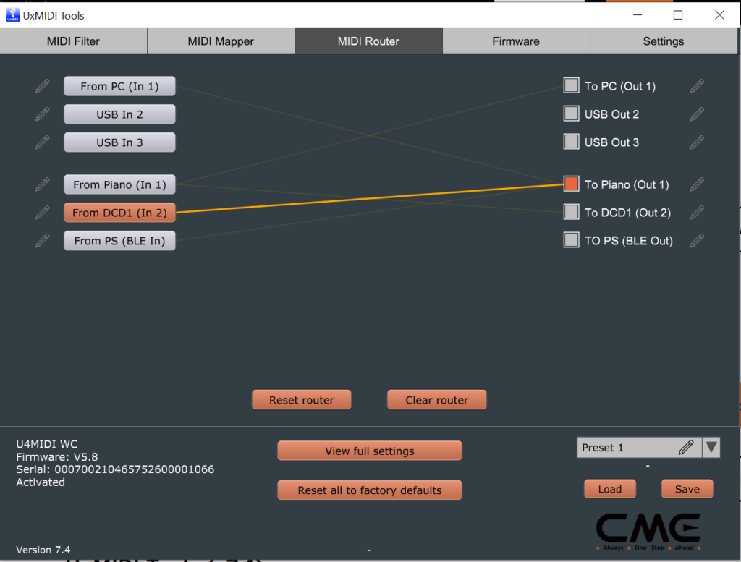Edit the "TO PS (BLE Out)" label pencil icon
The image size is (741, 562).
click(696, 240)
